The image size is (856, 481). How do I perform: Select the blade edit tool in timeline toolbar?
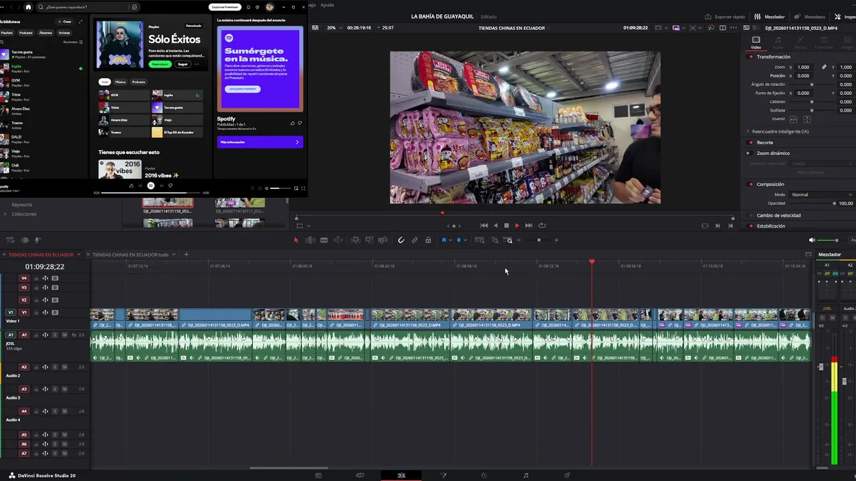coord(324,240)
